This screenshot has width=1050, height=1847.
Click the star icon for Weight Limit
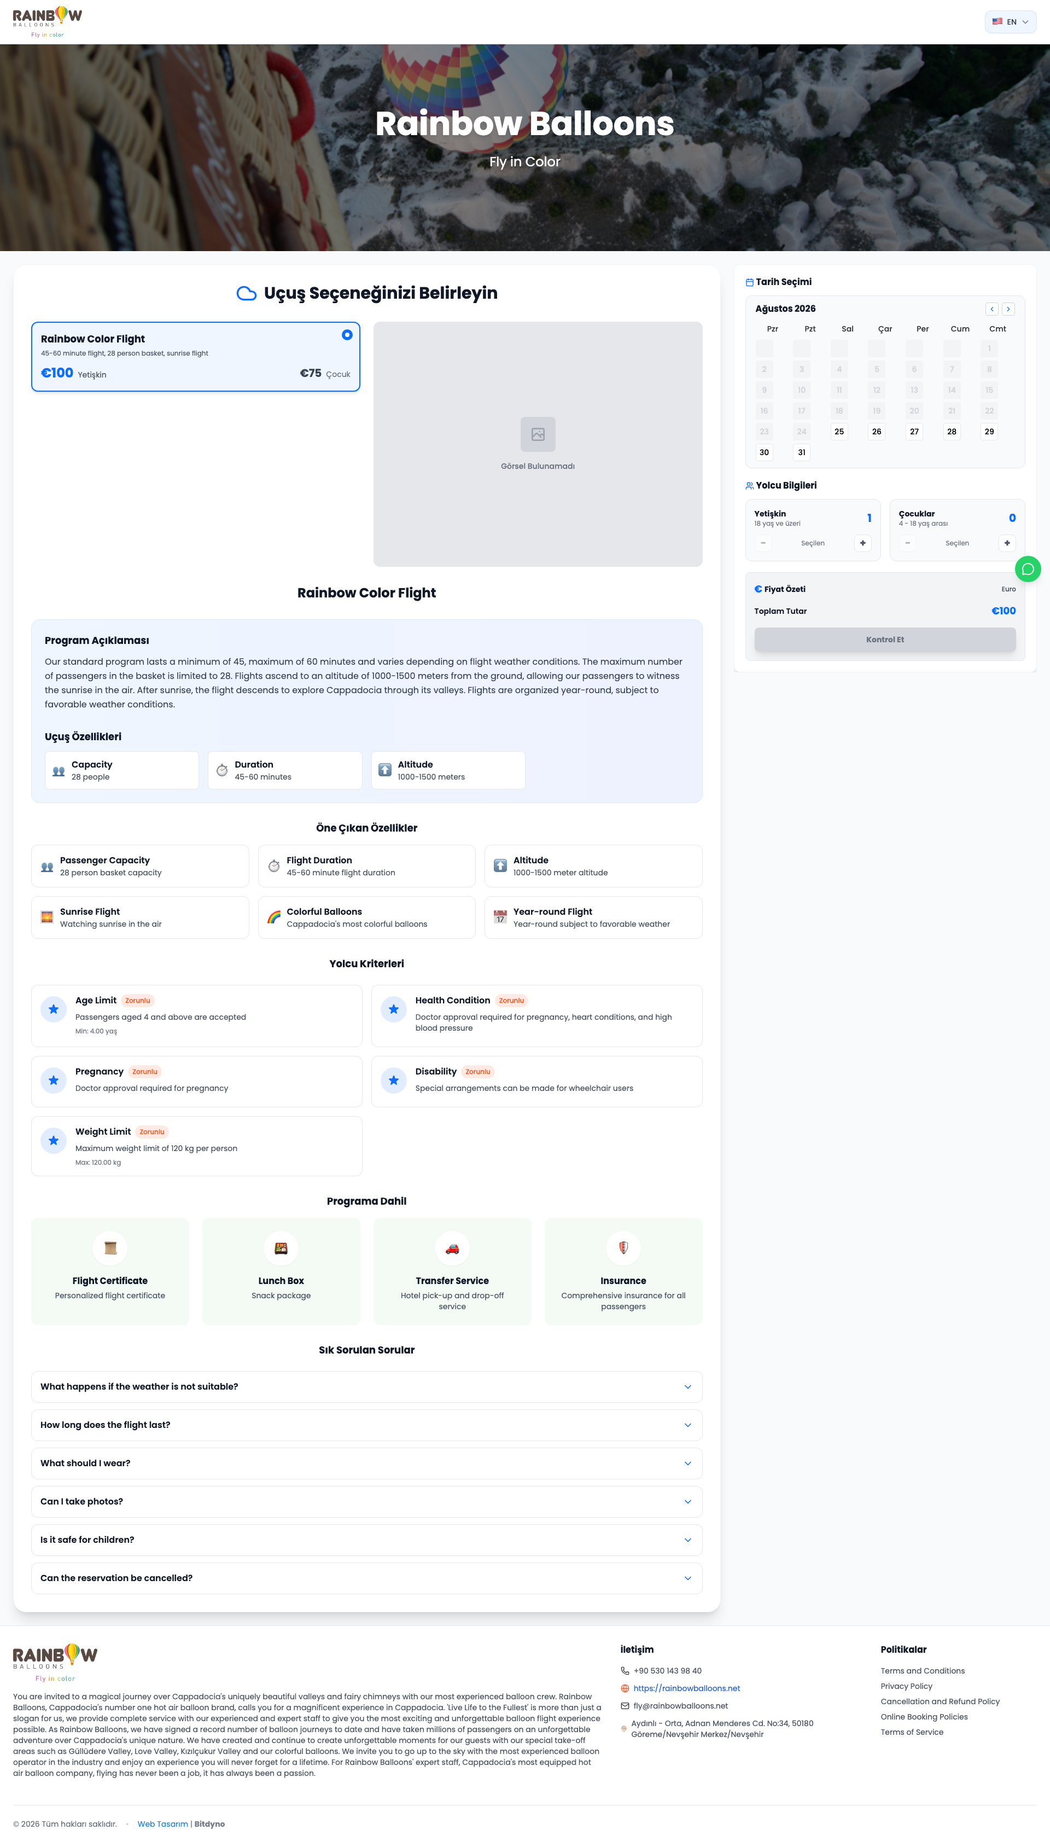(54, 1140)
